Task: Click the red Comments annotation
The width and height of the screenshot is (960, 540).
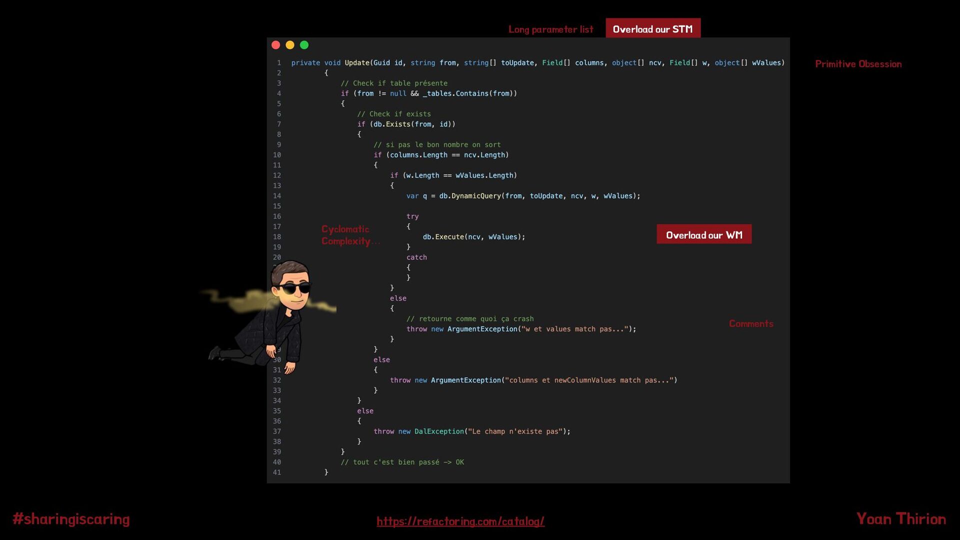Action: tap(750, 323)
